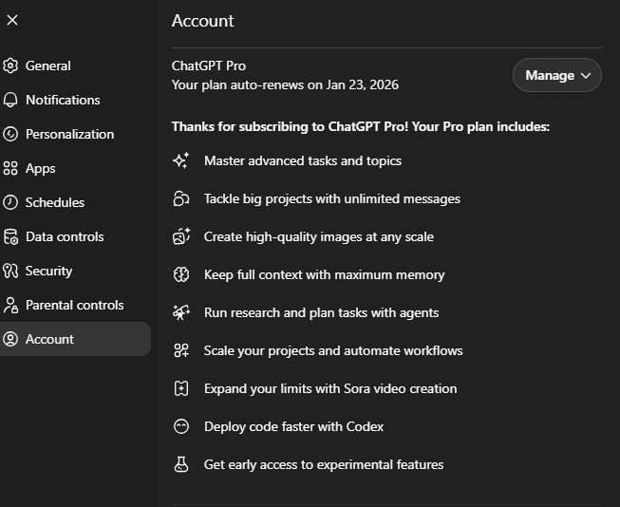Click the General gear icon
This screenshot has width=620, height=507.
(x=10, y=66)
